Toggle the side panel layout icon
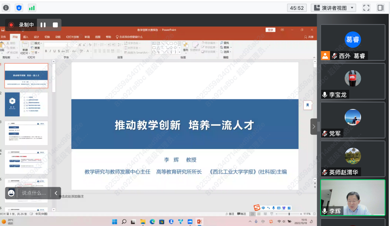This screenshot has height=226, width=390. click(x=380, y=8)
